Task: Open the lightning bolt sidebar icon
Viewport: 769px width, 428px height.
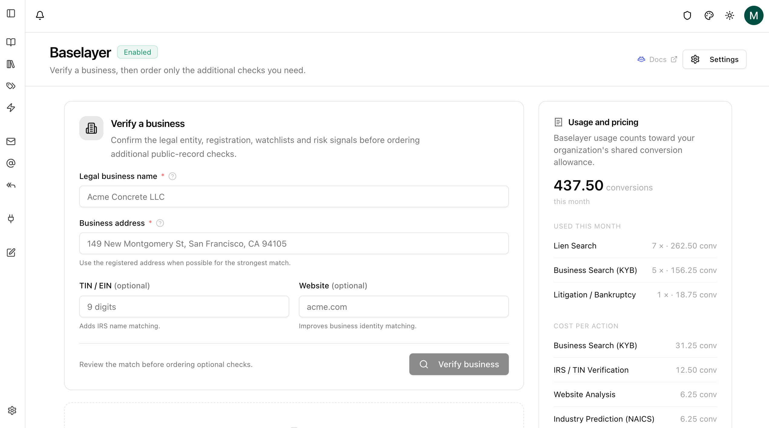Action: pyautogui.click(x=11, y=108)
